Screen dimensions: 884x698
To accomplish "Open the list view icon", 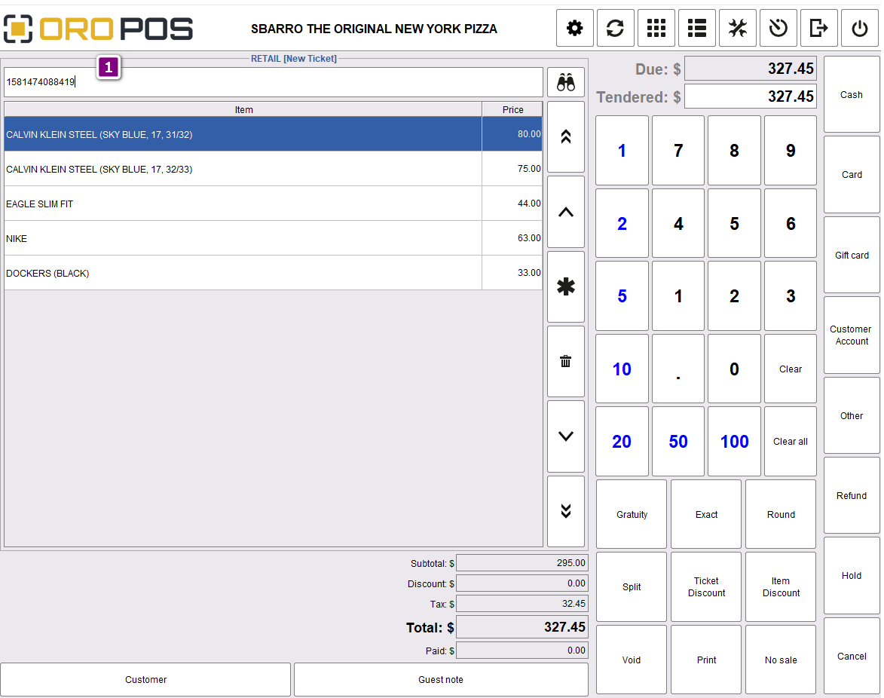I will [x=697, y=28].
